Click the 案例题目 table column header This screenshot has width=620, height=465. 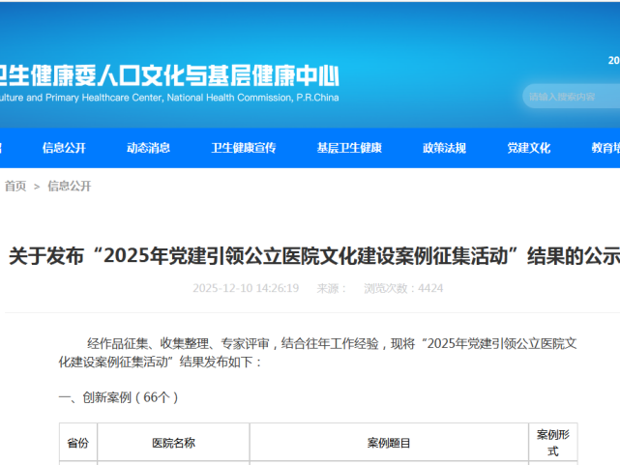click(x=389, y=443)
